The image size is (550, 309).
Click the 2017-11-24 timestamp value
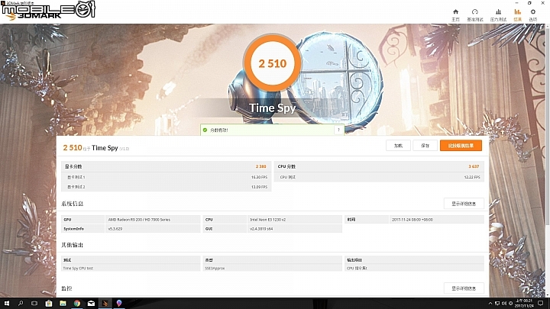[412, 220]
